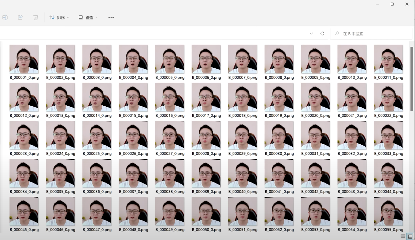The width and height of the screenshot is (415, 240).
Task: Click the file name B_000033_0.png
Action: click(x=388, y=154)
